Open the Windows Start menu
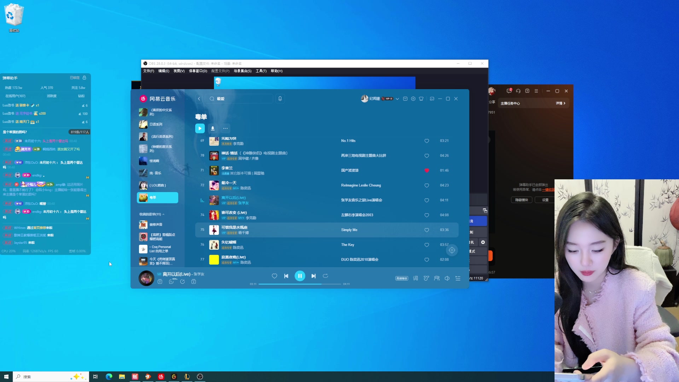 6,377
